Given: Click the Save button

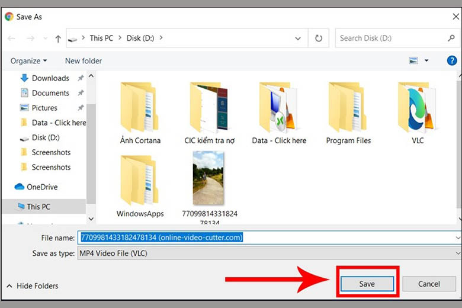Looking at the screenshot, I should point(367,284).
